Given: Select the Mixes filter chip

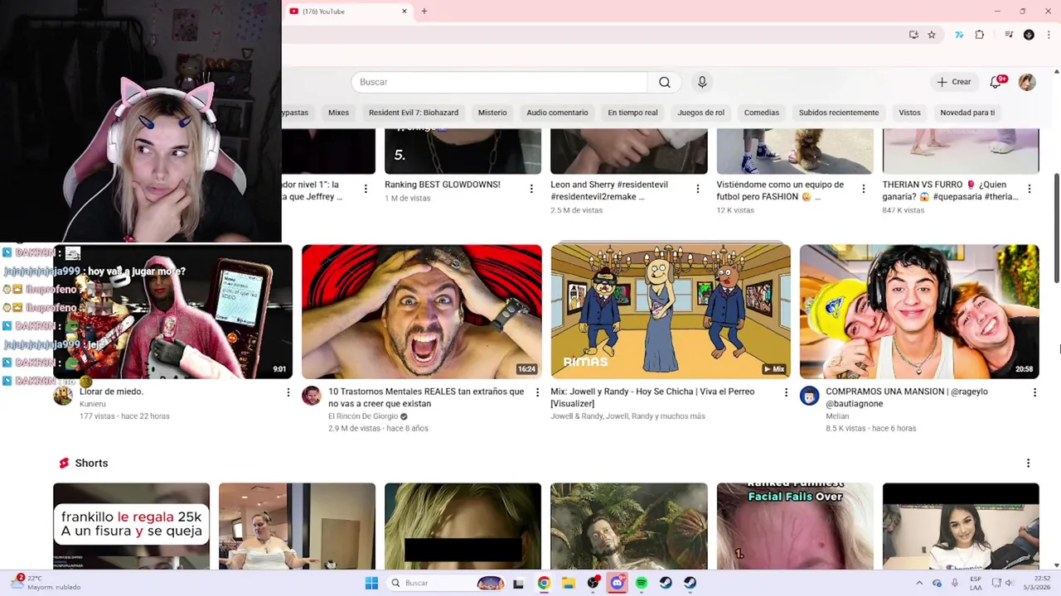Looking at the screenshot, I should click(338, 113).
